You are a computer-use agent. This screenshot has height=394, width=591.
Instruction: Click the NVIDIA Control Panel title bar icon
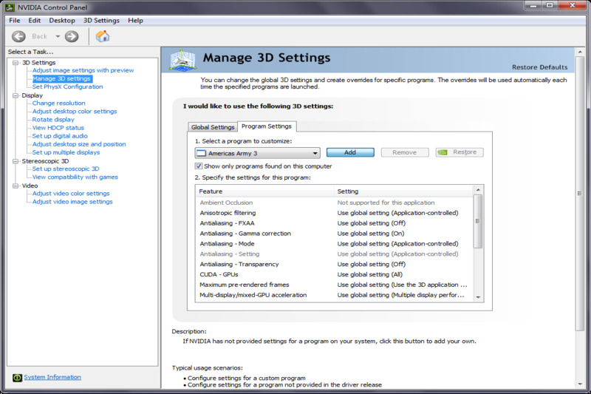pos(10,7)
